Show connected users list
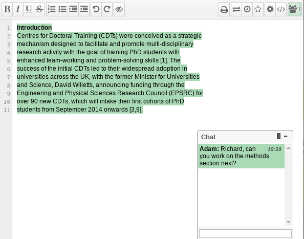The image size is (304, 239). point(294,9)
